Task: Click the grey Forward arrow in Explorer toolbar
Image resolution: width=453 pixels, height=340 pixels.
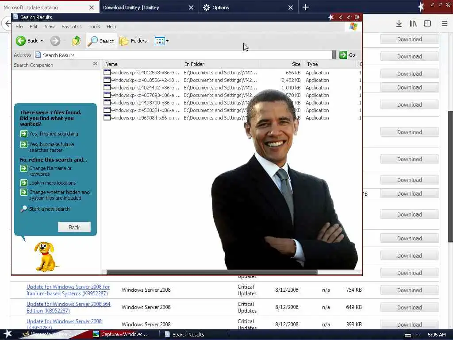Action: (55, 41)
